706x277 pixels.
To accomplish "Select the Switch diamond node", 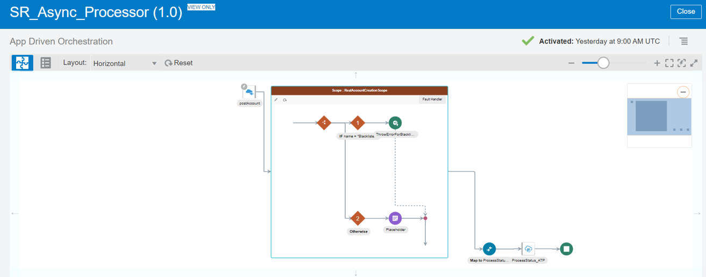I will [324, 123].
